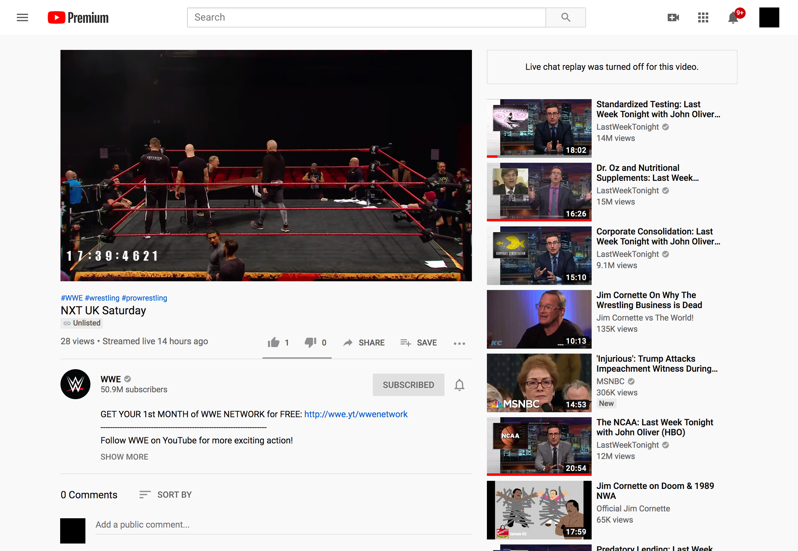
Task: Toggle WWE channel notification bell
Action: [x=459, y=384]
